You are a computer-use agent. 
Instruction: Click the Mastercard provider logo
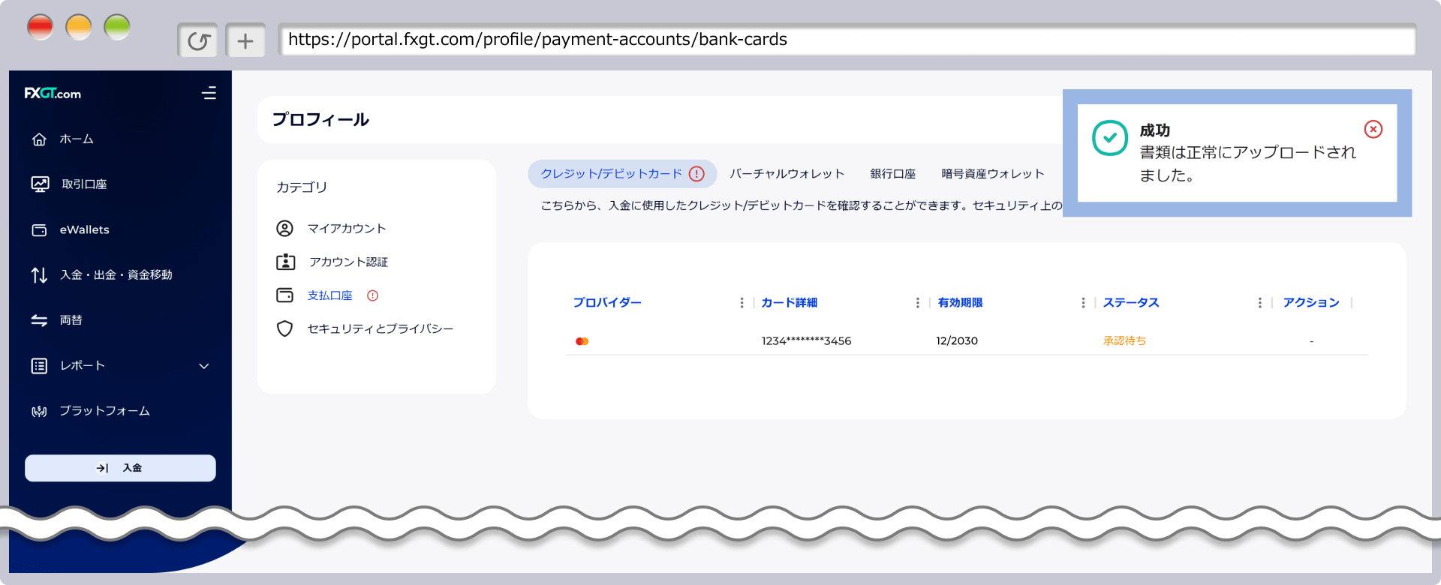point(582,341)
